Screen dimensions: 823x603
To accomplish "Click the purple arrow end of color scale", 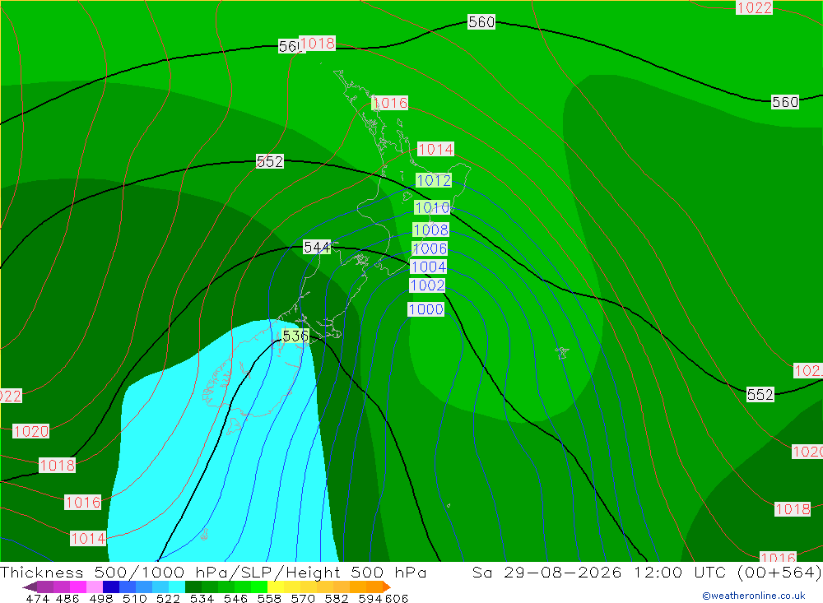I will point(30,587).
